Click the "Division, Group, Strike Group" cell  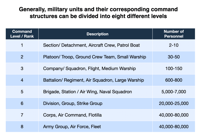[73, 103]
